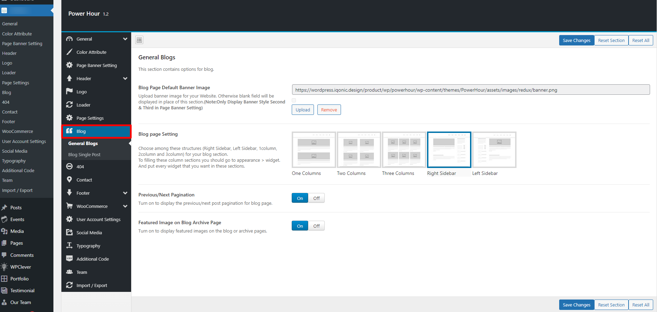Click the bottom Save Changes button

[577, 305]
